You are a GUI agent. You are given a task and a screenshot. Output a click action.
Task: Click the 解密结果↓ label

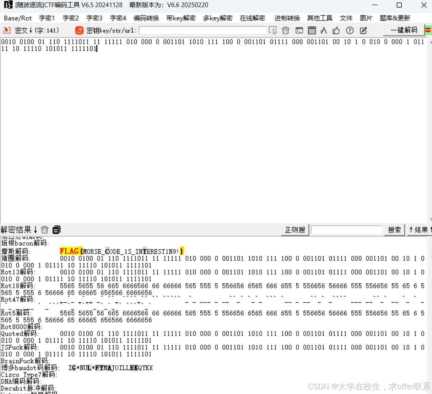coord(19,230)
